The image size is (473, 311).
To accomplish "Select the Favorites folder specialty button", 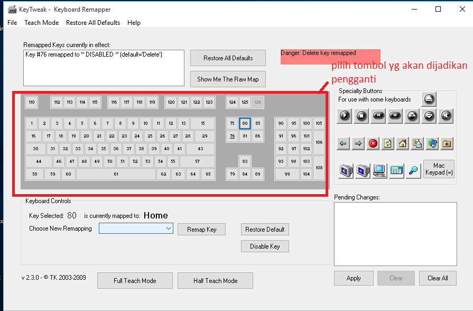I will (x=447, y=144).
